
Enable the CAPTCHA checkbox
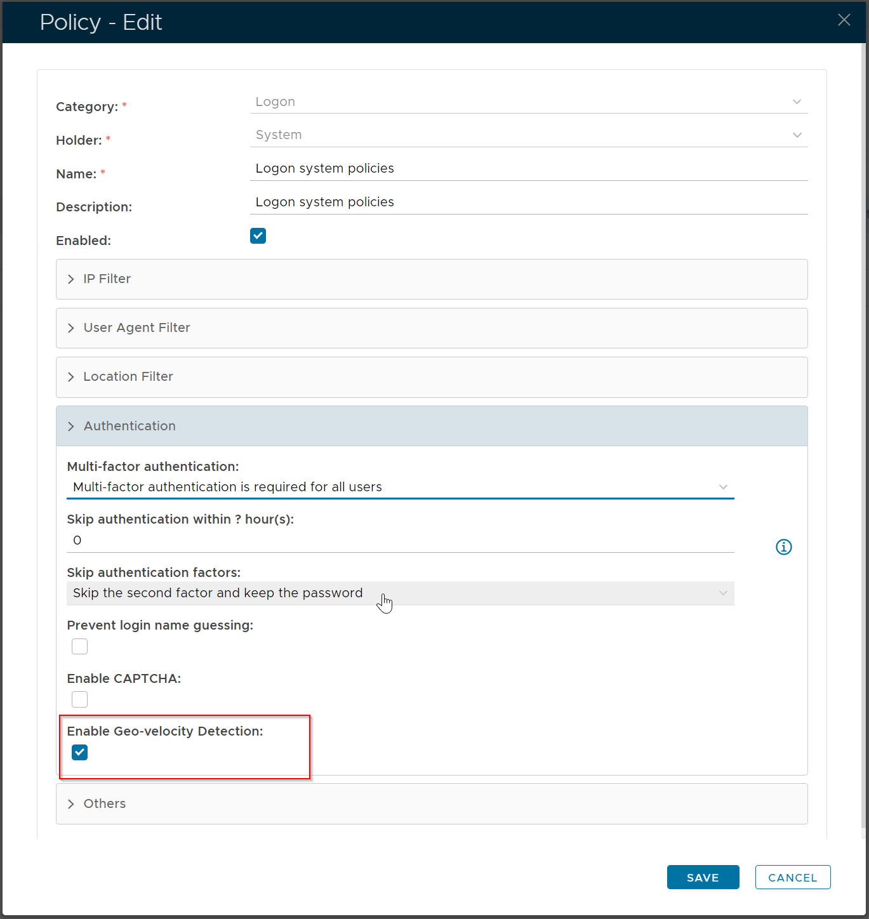tap(80, 699)
